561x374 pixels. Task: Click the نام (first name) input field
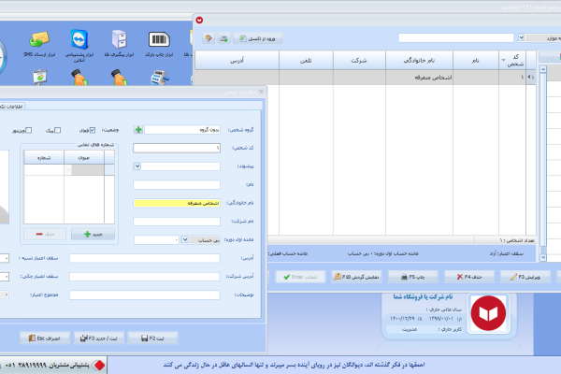(177, 185)
